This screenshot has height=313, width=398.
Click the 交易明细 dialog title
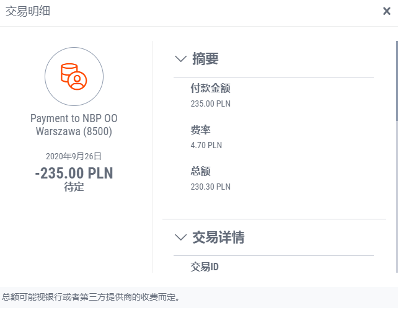[x=29, y=11]
